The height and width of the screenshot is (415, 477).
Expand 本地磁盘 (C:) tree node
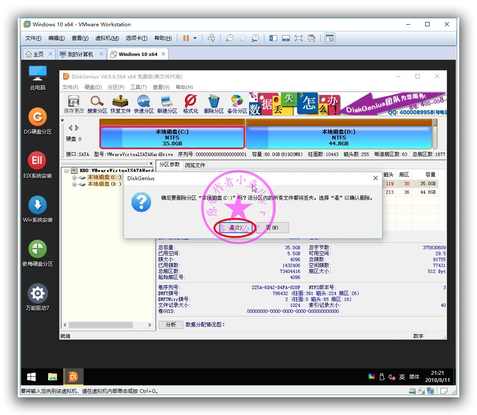pyautogui.click(x=74, y=178)
